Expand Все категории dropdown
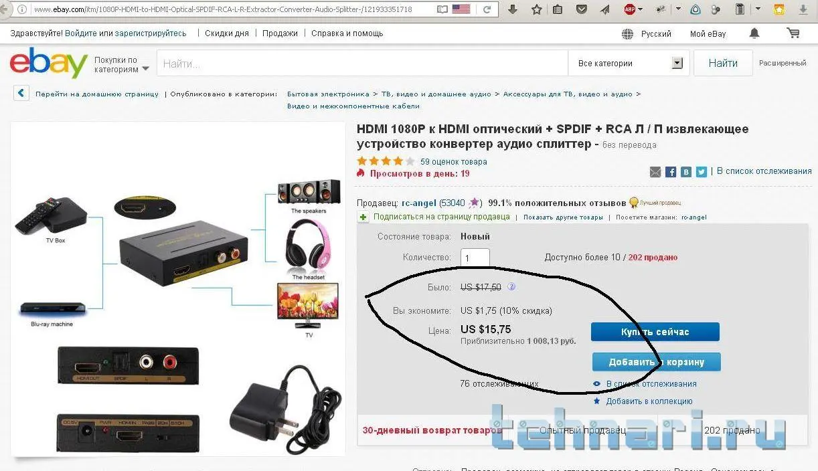 [629, 64]
